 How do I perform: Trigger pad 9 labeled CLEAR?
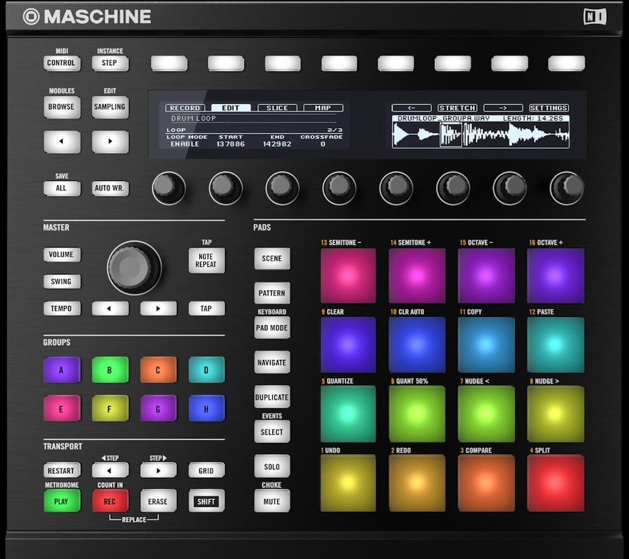[348, 345]
